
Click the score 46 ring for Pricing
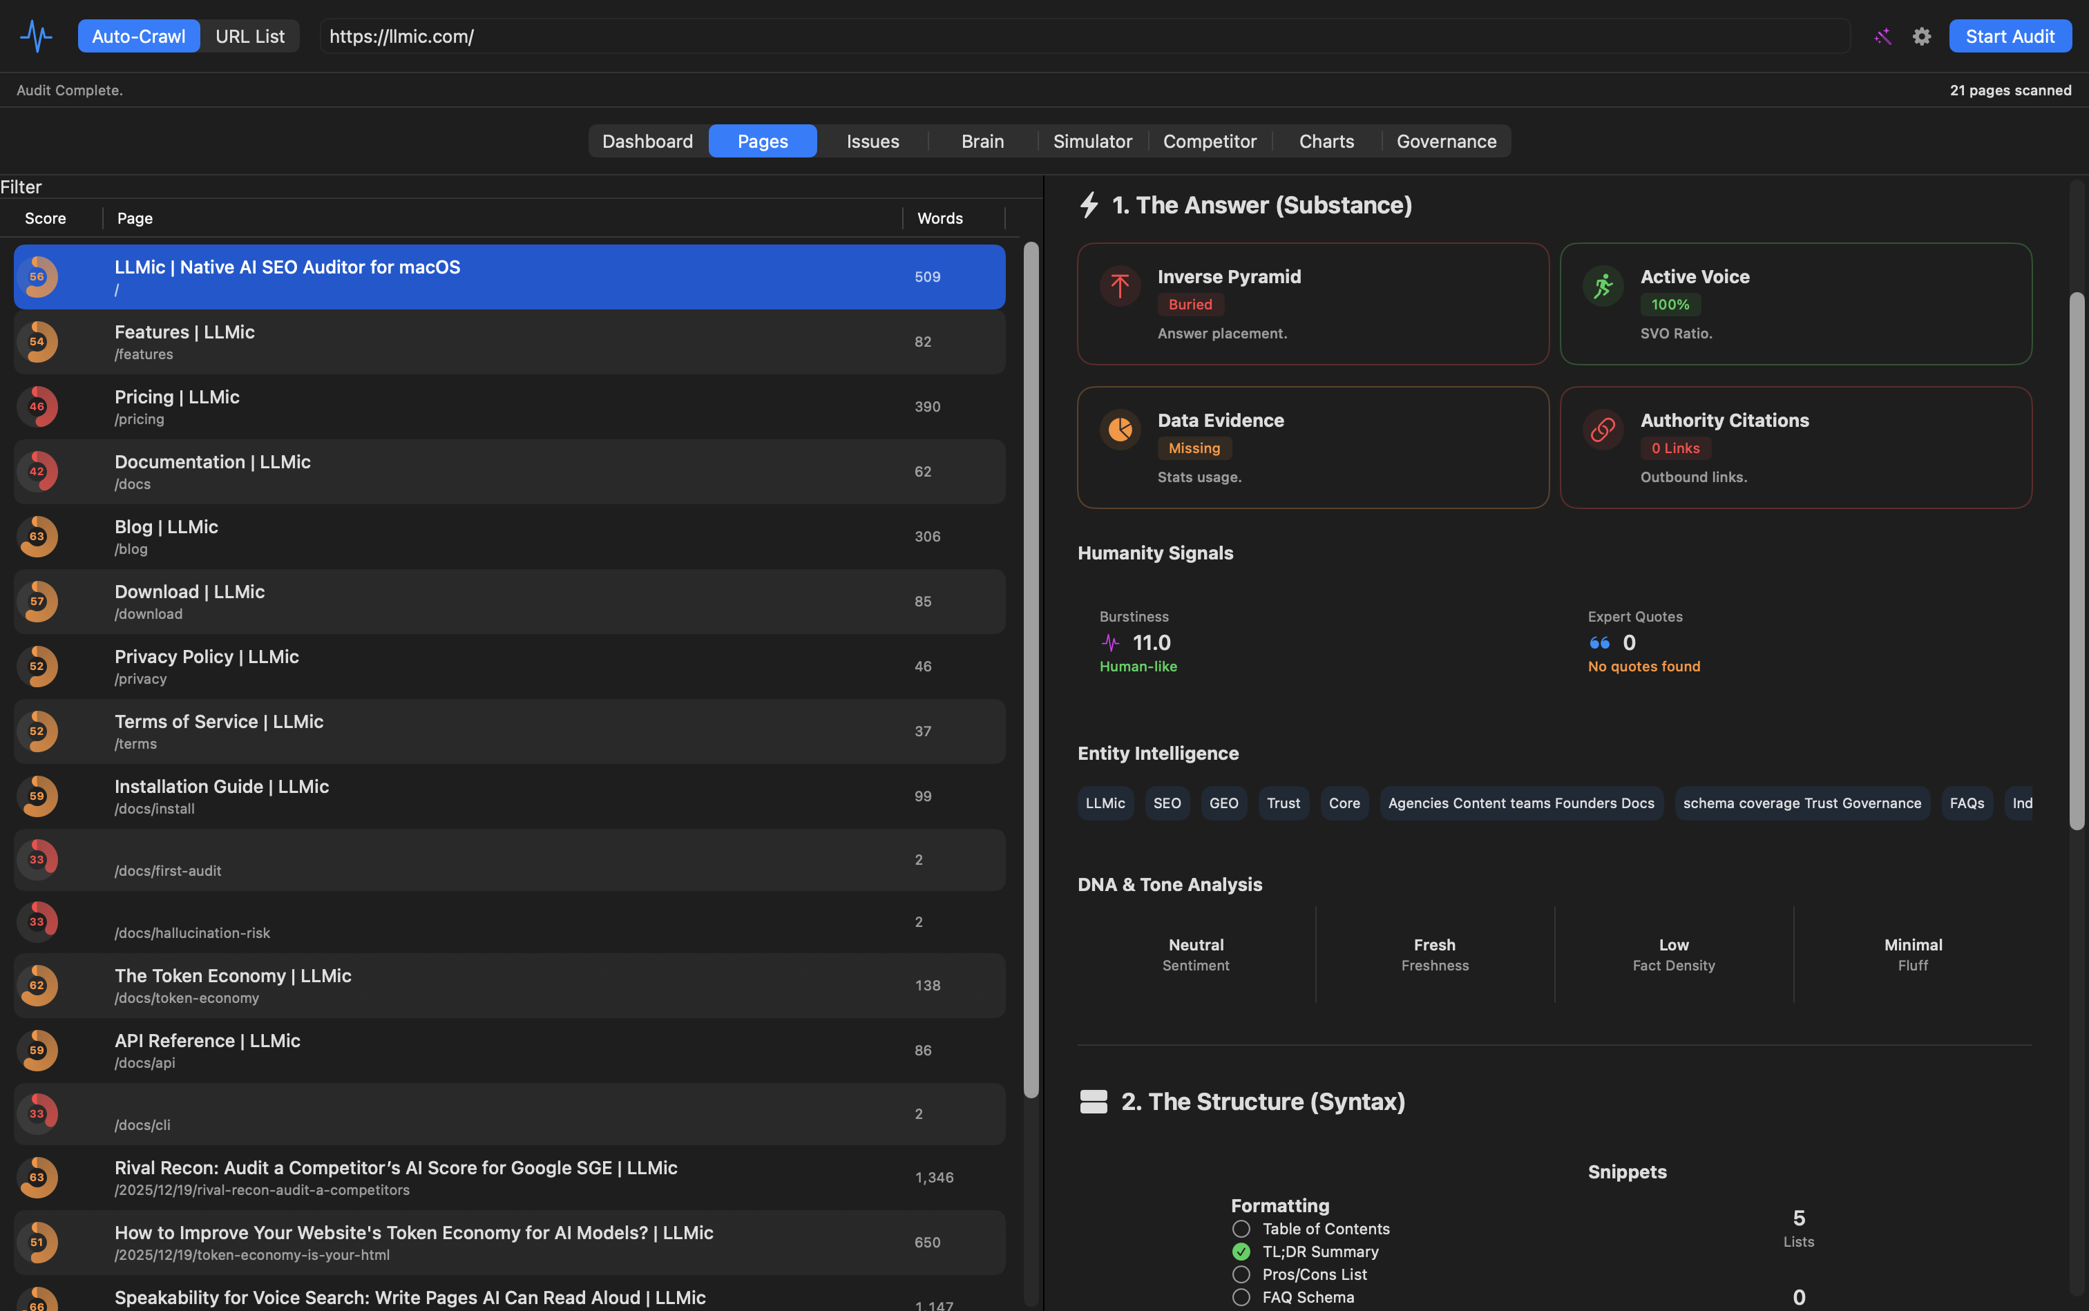point(37,407)
